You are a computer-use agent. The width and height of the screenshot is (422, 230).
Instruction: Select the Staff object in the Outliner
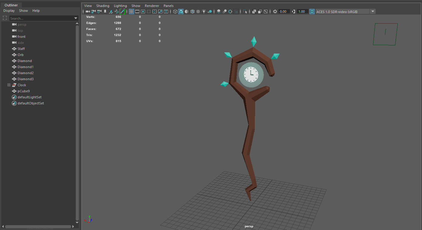point(22,48)
